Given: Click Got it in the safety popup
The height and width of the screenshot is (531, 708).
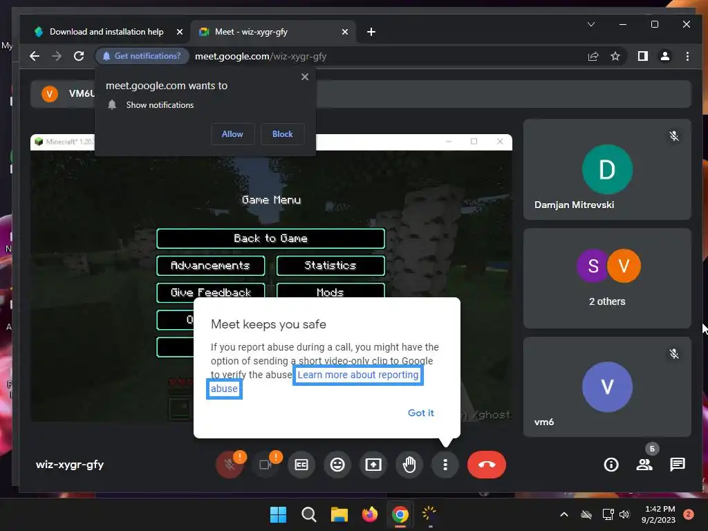Looking at the screenshot, I should pos(421,413).
